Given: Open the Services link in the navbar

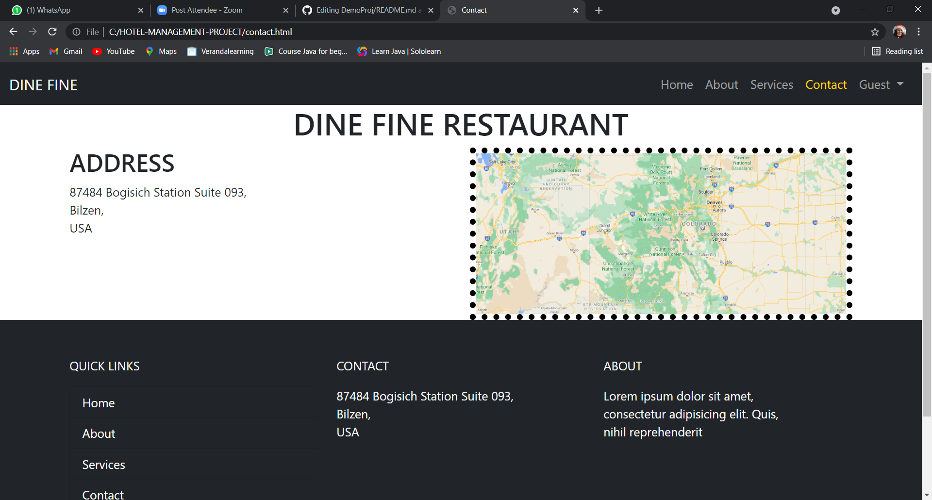Looking at the screenshot, I should click(x=771, y=84).
